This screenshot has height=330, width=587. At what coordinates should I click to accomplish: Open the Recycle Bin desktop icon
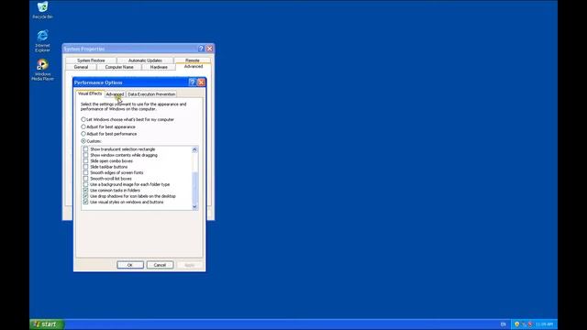click(42, 10)
